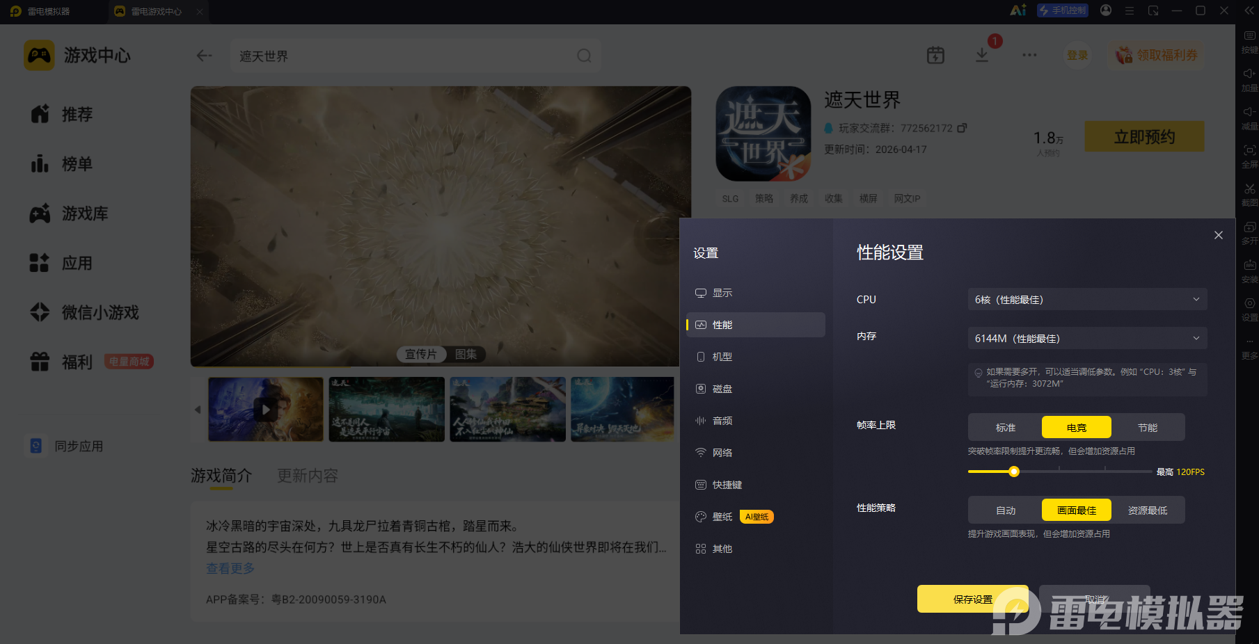The width and height of the screenshot is (1259, 644).
Task: Click the 查看更多 link
Action: point(230,569)
